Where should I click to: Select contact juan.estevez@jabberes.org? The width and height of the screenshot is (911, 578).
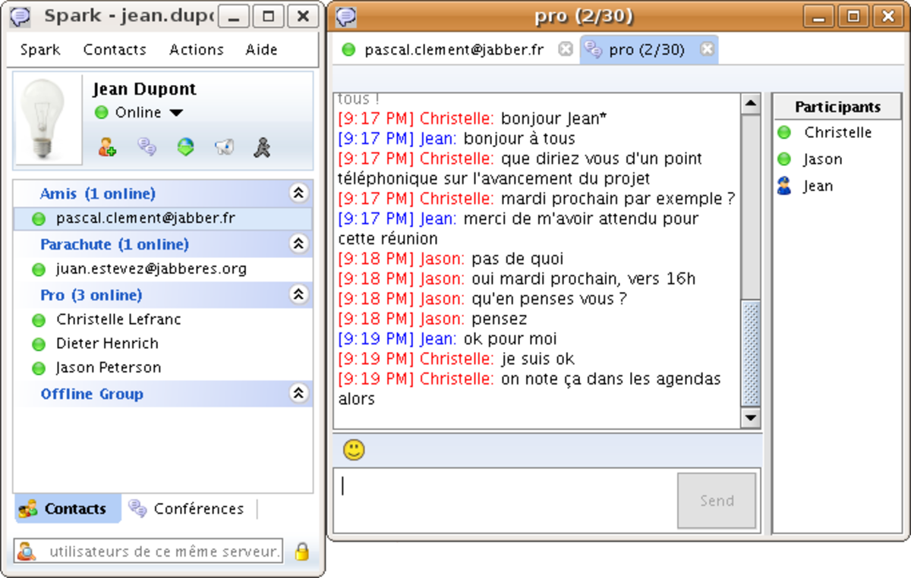(162, 269)
